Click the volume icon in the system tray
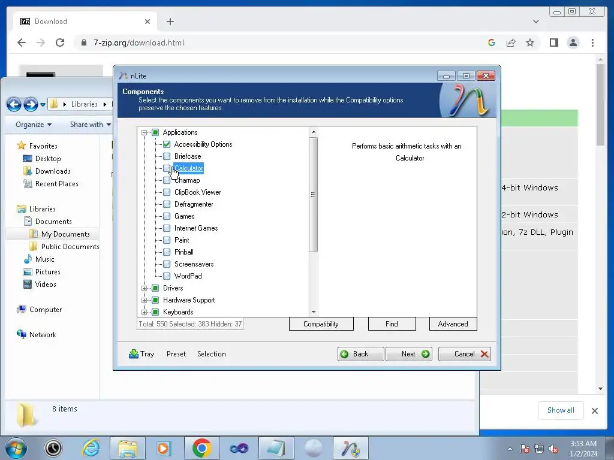This screenshot has height=460, width=614. click(553, 449)
